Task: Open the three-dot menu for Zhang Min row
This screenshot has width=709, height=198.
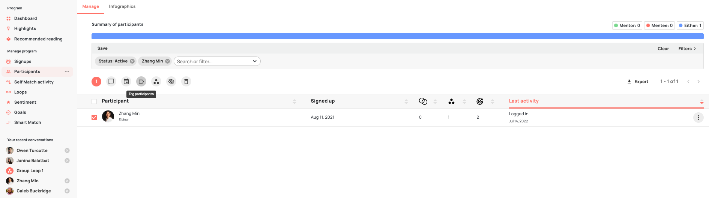Action: point(698,118)
